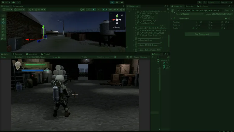Toggle the GameObject active checkbox in Inspector
The image size is (234, 132).
(x=178, y=10)
